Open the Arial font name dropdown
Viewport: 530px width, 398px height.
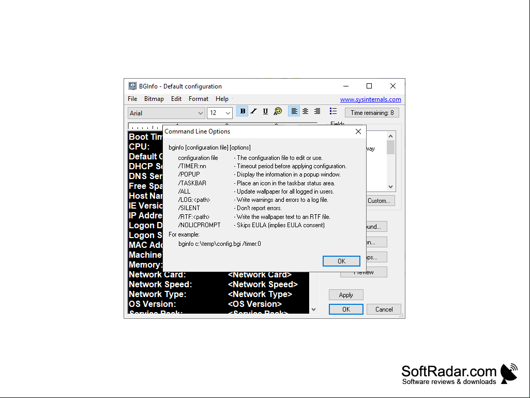[166, 113]
